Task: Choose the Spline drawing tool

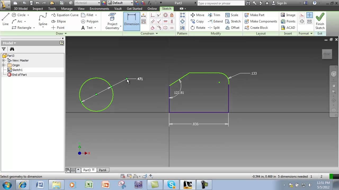Action: 43,19
